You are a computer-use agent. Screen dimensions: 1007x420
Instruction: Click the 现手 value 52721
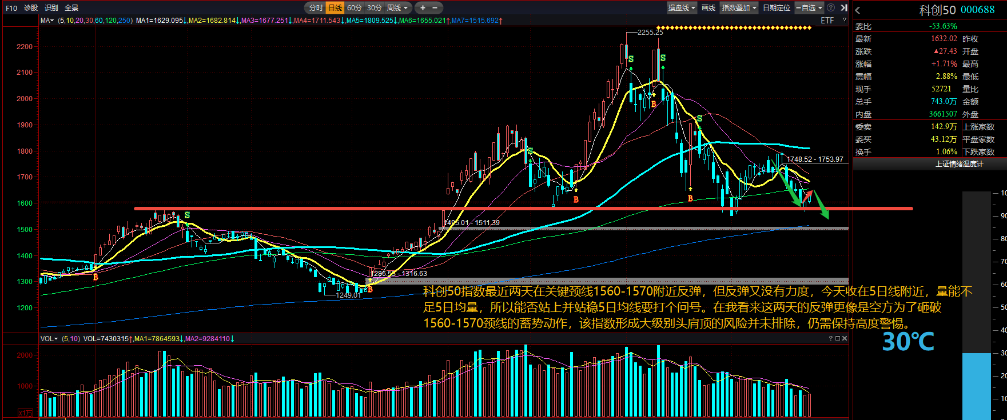coord(941,89)
